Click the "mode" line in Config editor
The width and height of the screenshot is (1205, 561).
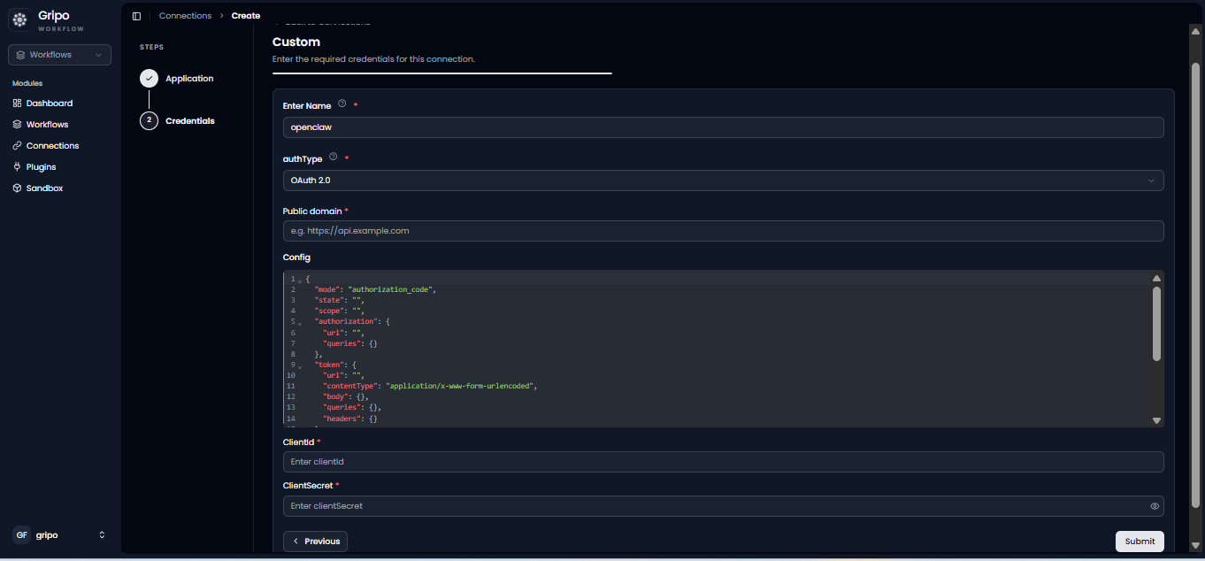tap(375, 289)
